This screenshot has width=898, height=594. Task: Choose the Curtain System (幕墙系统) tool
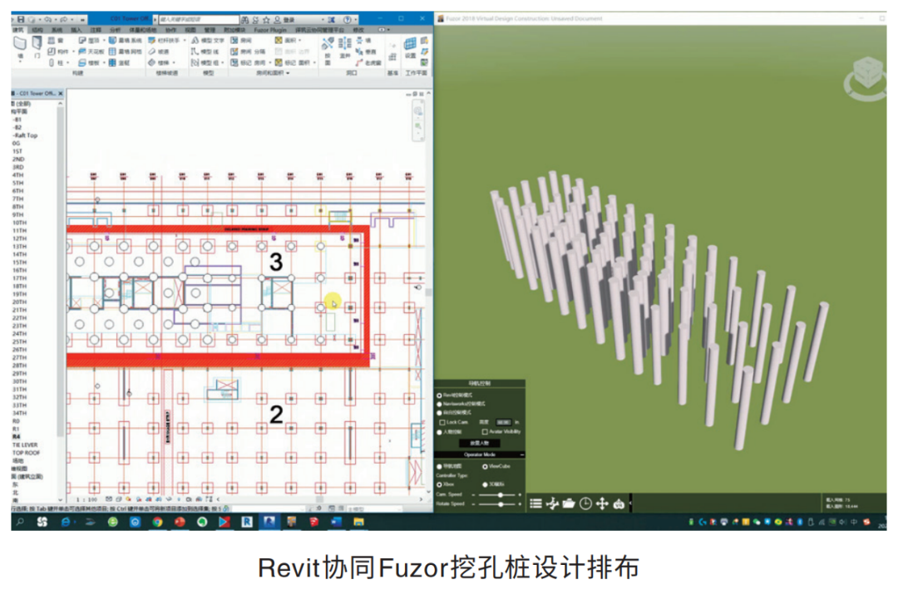tap(125, 40)
